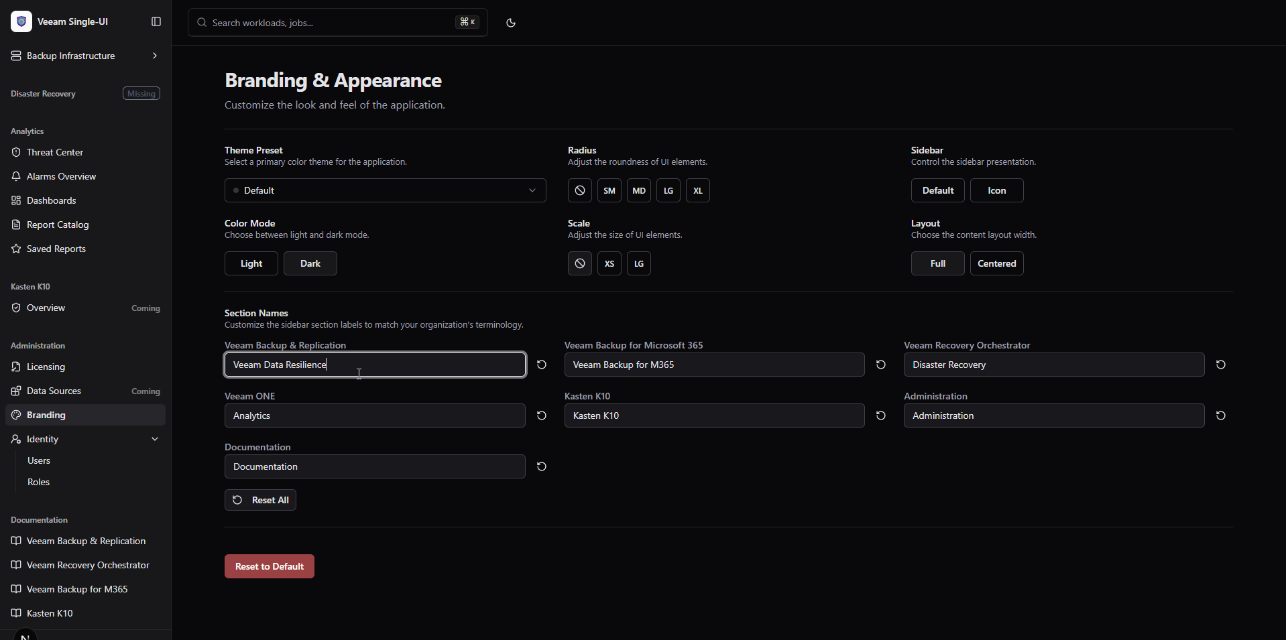Go to the Licensing page
The height and width of the screenshot is (640, 1286).
[46, 367]
